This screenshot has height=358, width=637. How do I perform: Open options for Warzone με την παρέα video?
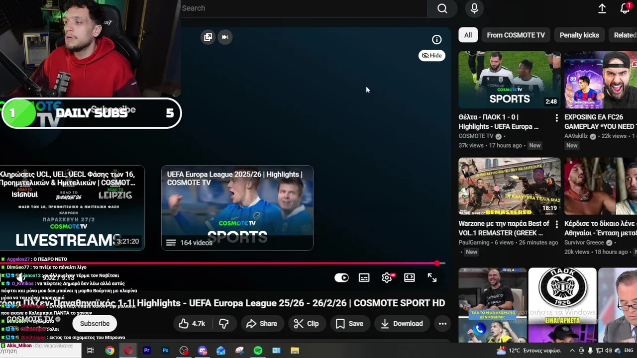pyautogui.click(x=556, y=224)
